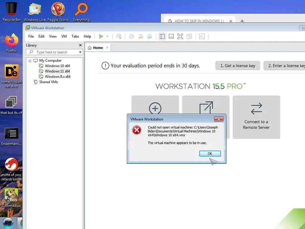
Task: Select Windows 10 x64 virtual machine
Action: 57,66
